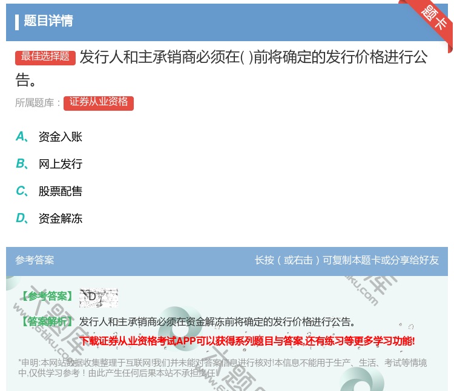Open the red 下载证券从业资格考试APP link
454x391 pixels.
click(247, 341)
